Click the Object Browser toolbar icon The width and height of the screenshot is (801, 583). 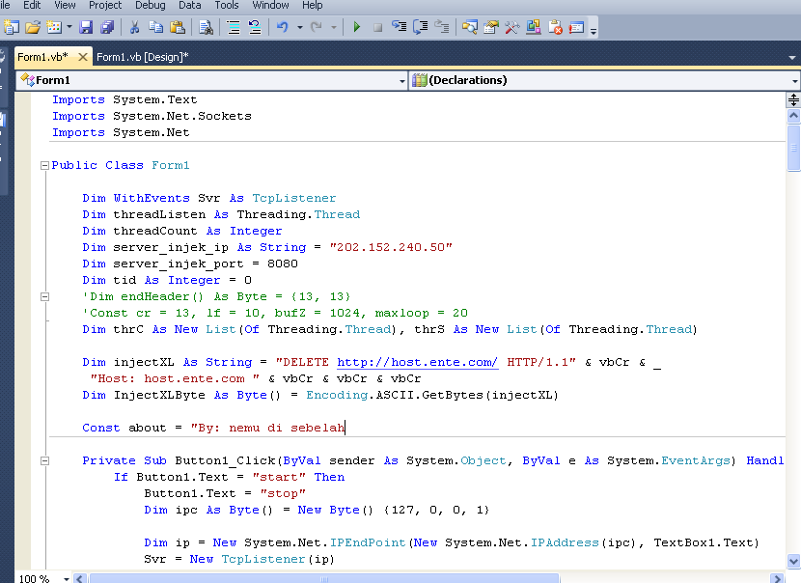(x=534, y=27)
